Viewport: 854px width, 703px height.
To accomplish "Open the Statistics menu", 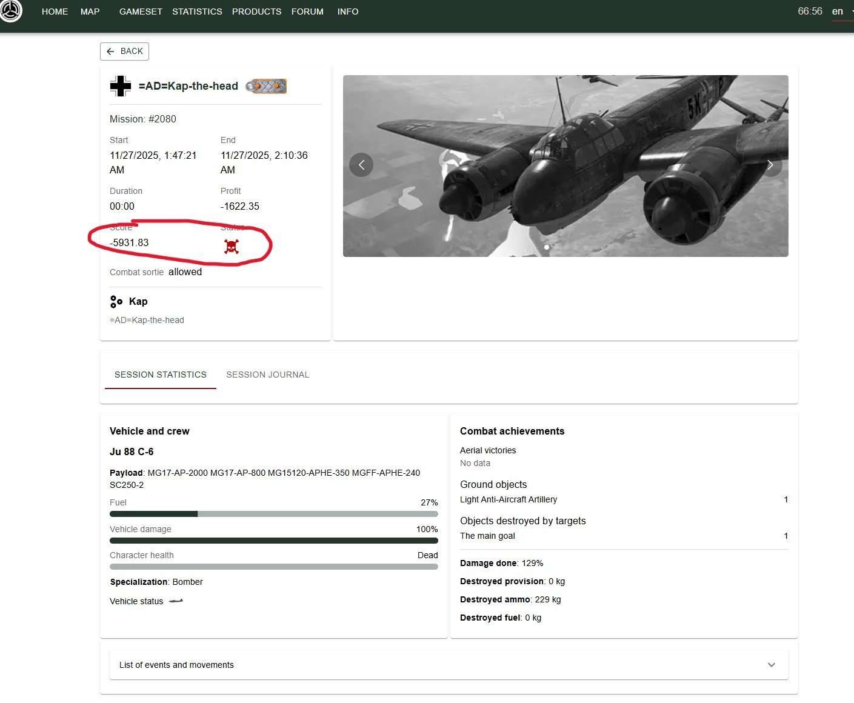I will click(x=197, y=12).
